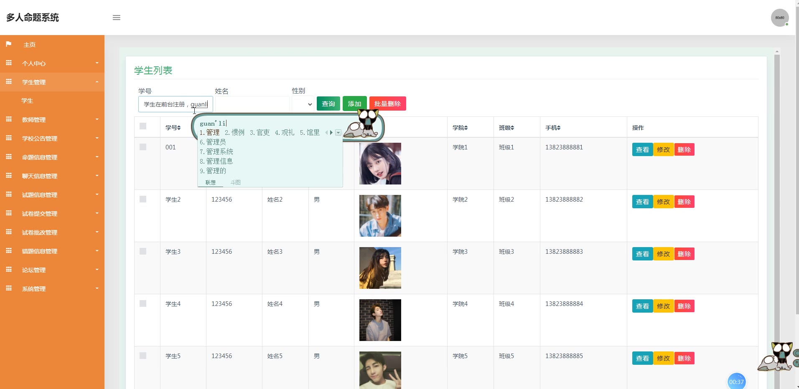Click the grid icon beside 教师管理
799x389 pixels.
pyautogui.click(x=9, y=119)
